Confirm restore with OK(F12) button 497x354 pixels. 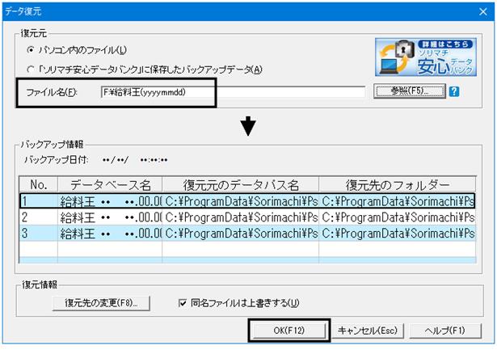289,331
